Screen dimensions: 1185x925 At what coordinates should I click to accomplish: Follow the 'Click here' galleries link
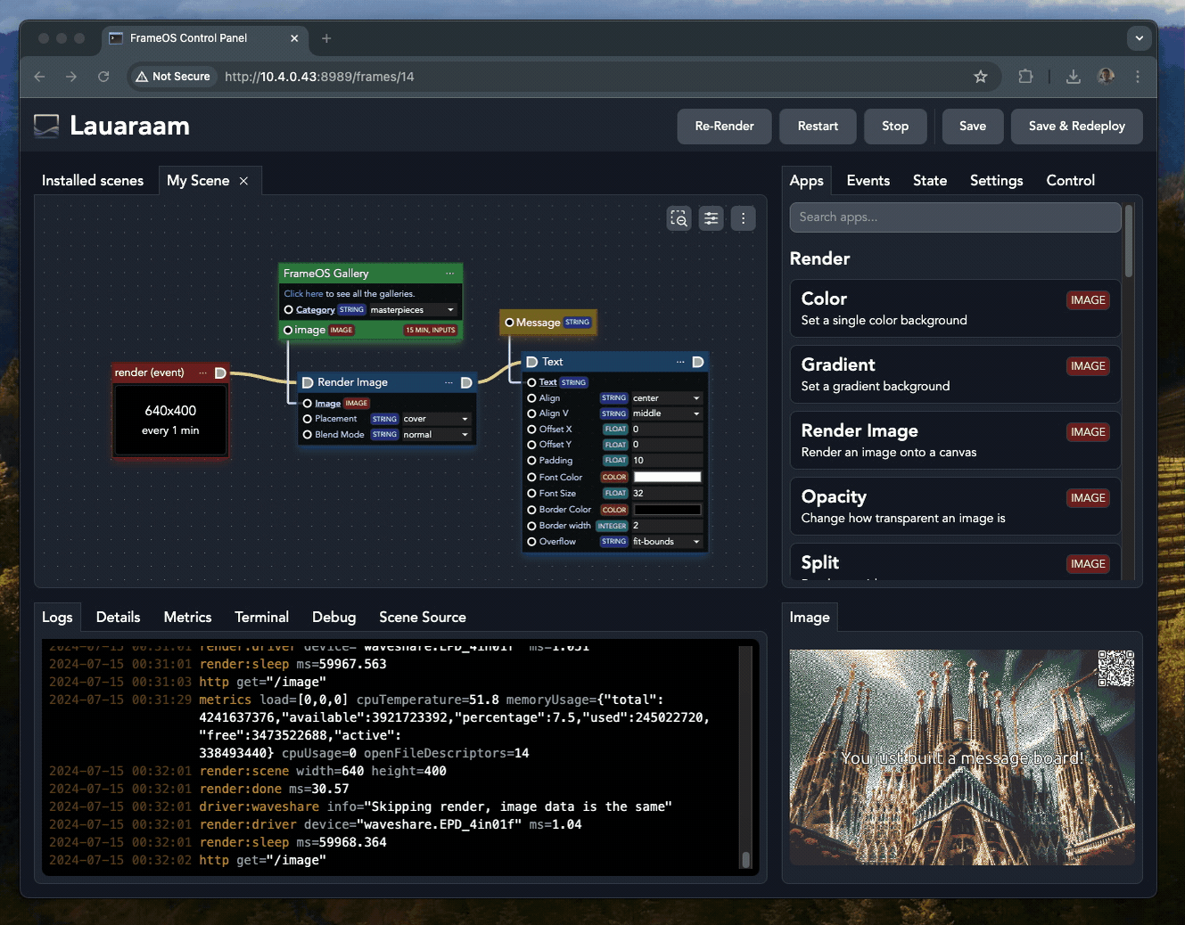(303, 294)
